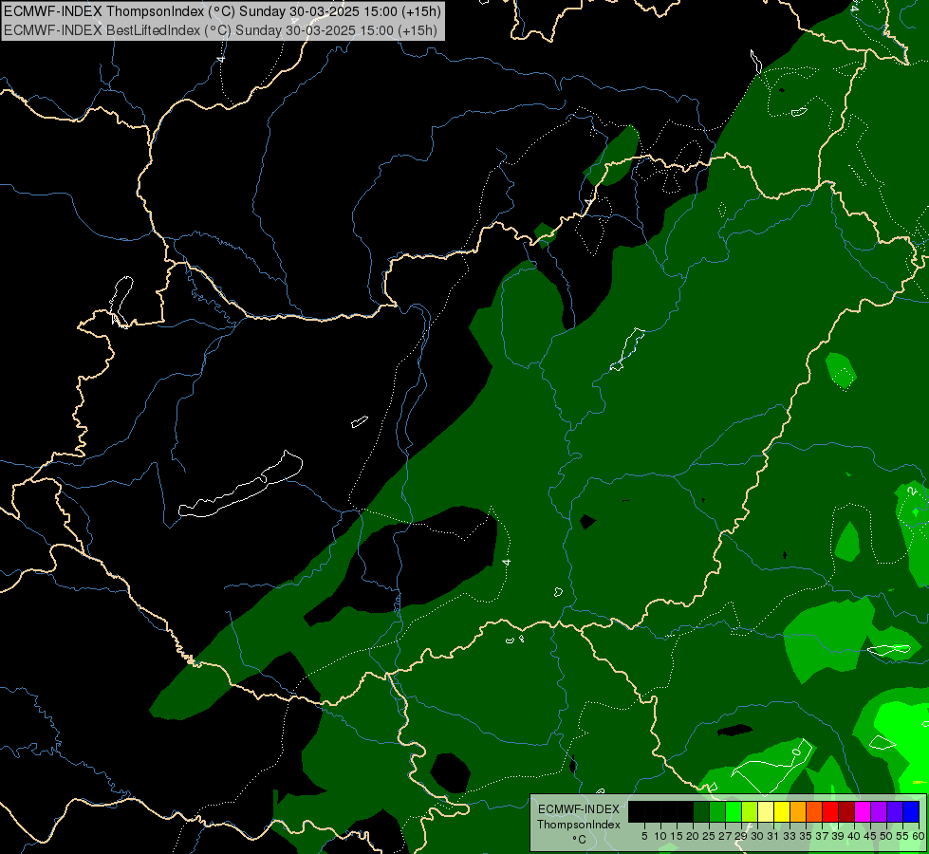Click the blue 55–60 legend swatch
Viewport: 929px width, 854px height.
pos(911,811)
